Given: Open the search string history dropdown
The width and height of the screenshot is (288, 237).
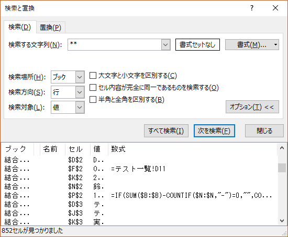Looking at the screenshot, I should (165, 44).
